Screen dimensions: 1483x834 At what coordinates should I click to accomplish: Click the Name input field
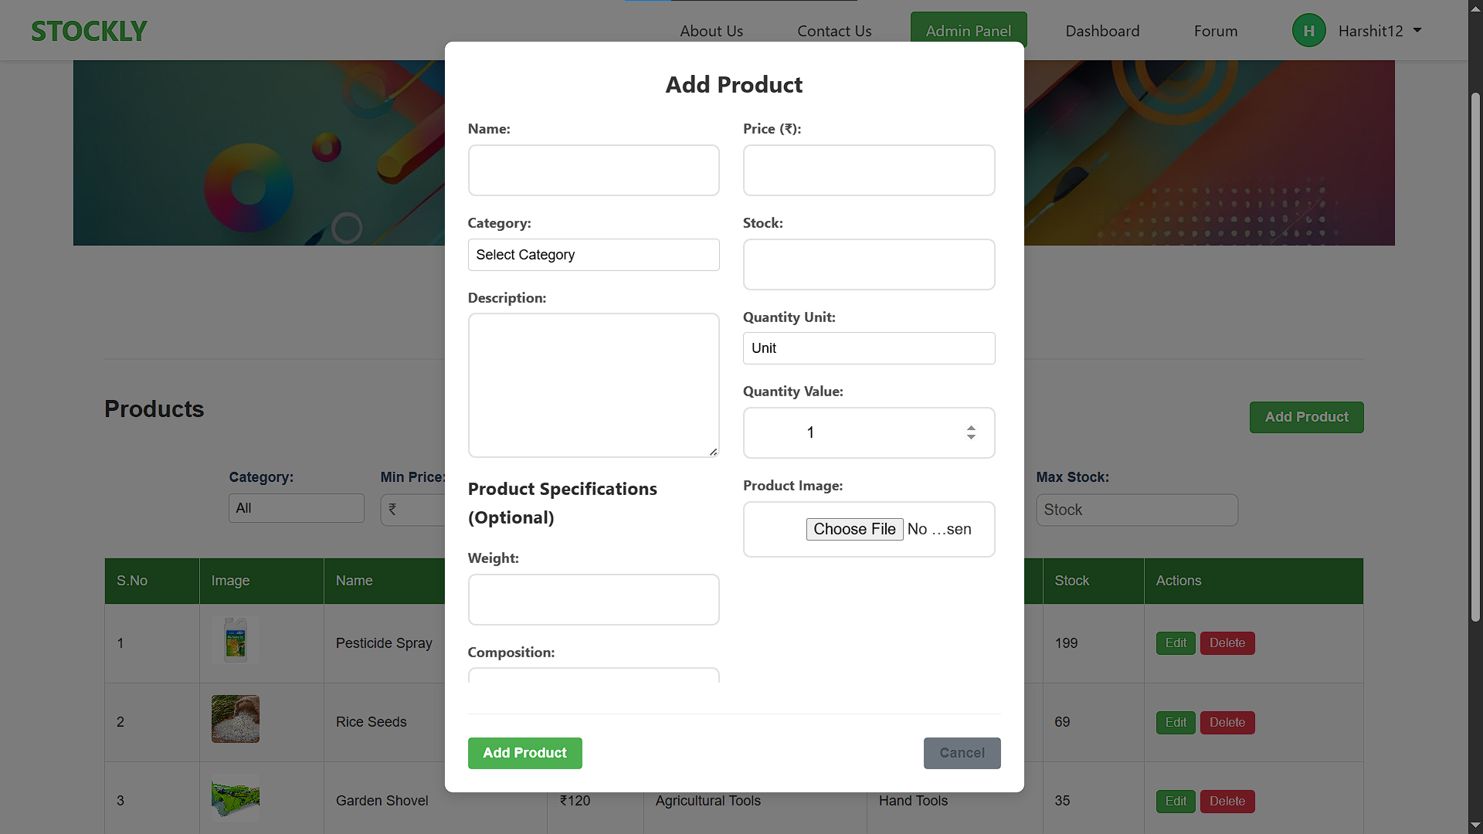pos(593,170)
